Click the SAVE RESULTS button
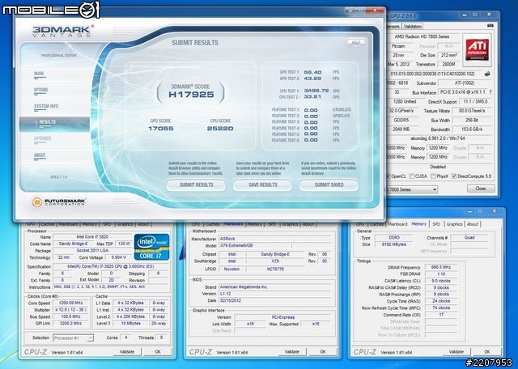This screenshot has height=369, width=518. click(262, 185)
